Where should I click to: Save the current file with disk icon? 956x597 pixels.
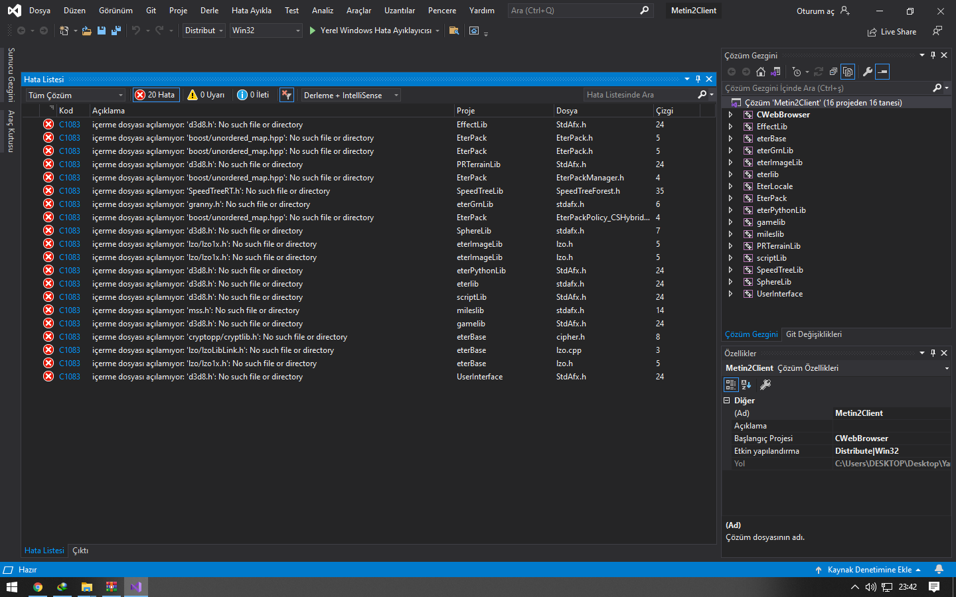(x=102, y=31)
